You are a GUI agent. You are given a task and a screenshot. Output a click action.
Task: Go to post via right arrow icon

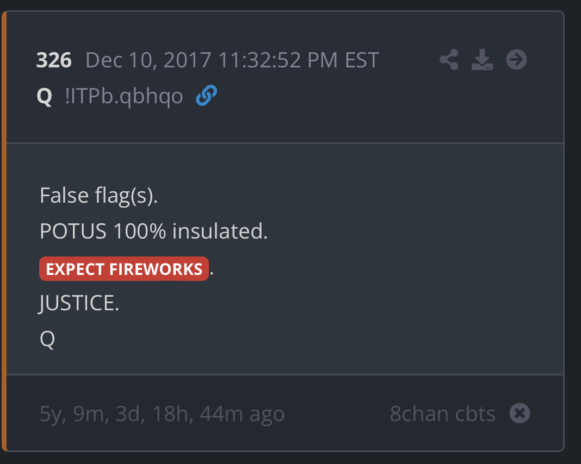click(x=516, y=60)
